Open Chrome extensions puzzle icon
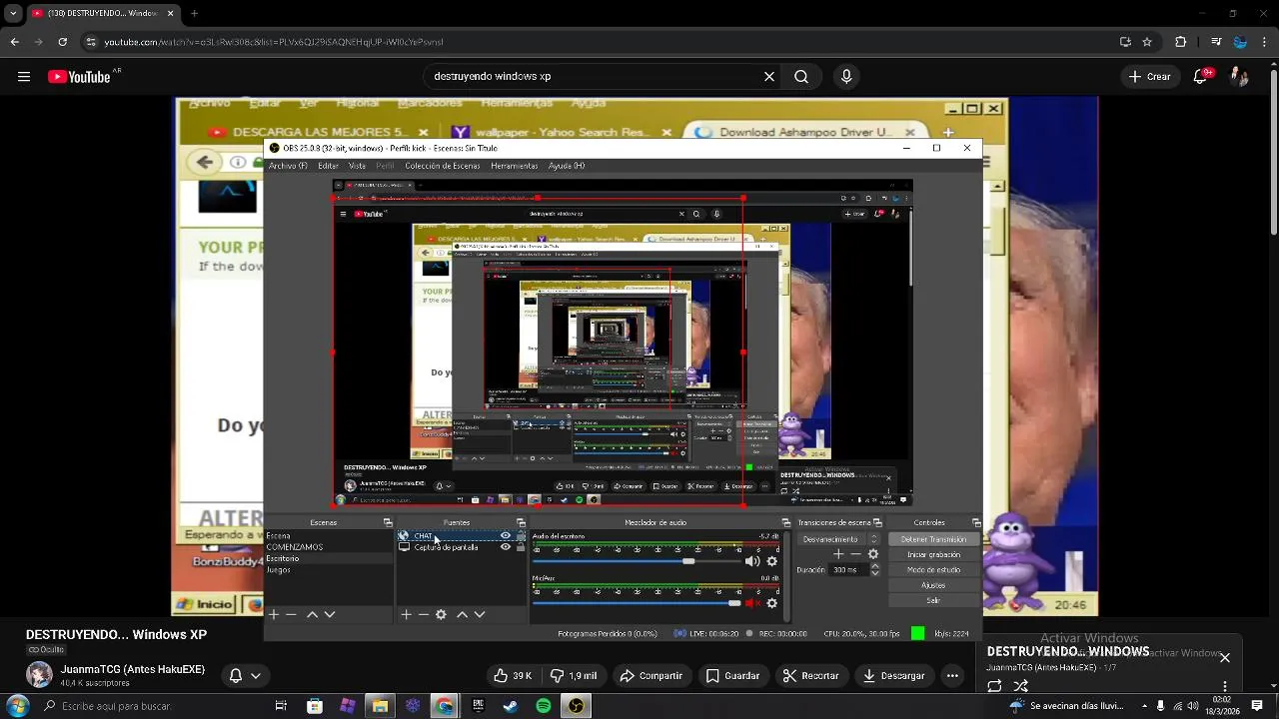The height and width of the screenshot is (719, 1279). (x=1180, y=42)
